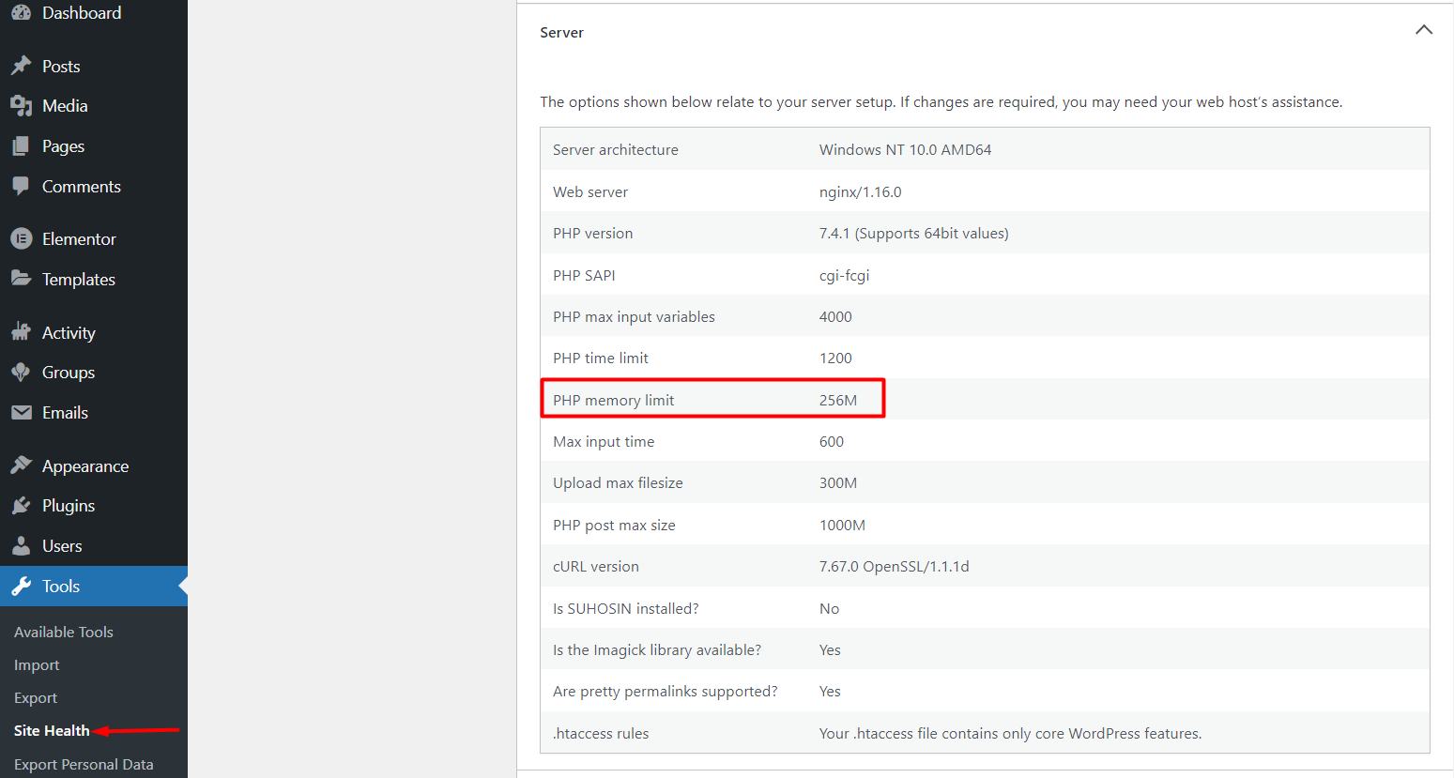Image resolution: width=1454 pixels, height=778 pixels.
Task: Open the Groups menu item
Action: (69, 373)
